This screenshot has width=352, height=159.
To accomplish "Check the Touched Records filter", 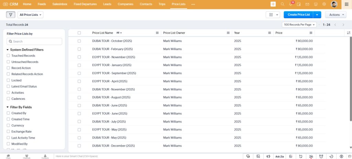I will 8,55.
